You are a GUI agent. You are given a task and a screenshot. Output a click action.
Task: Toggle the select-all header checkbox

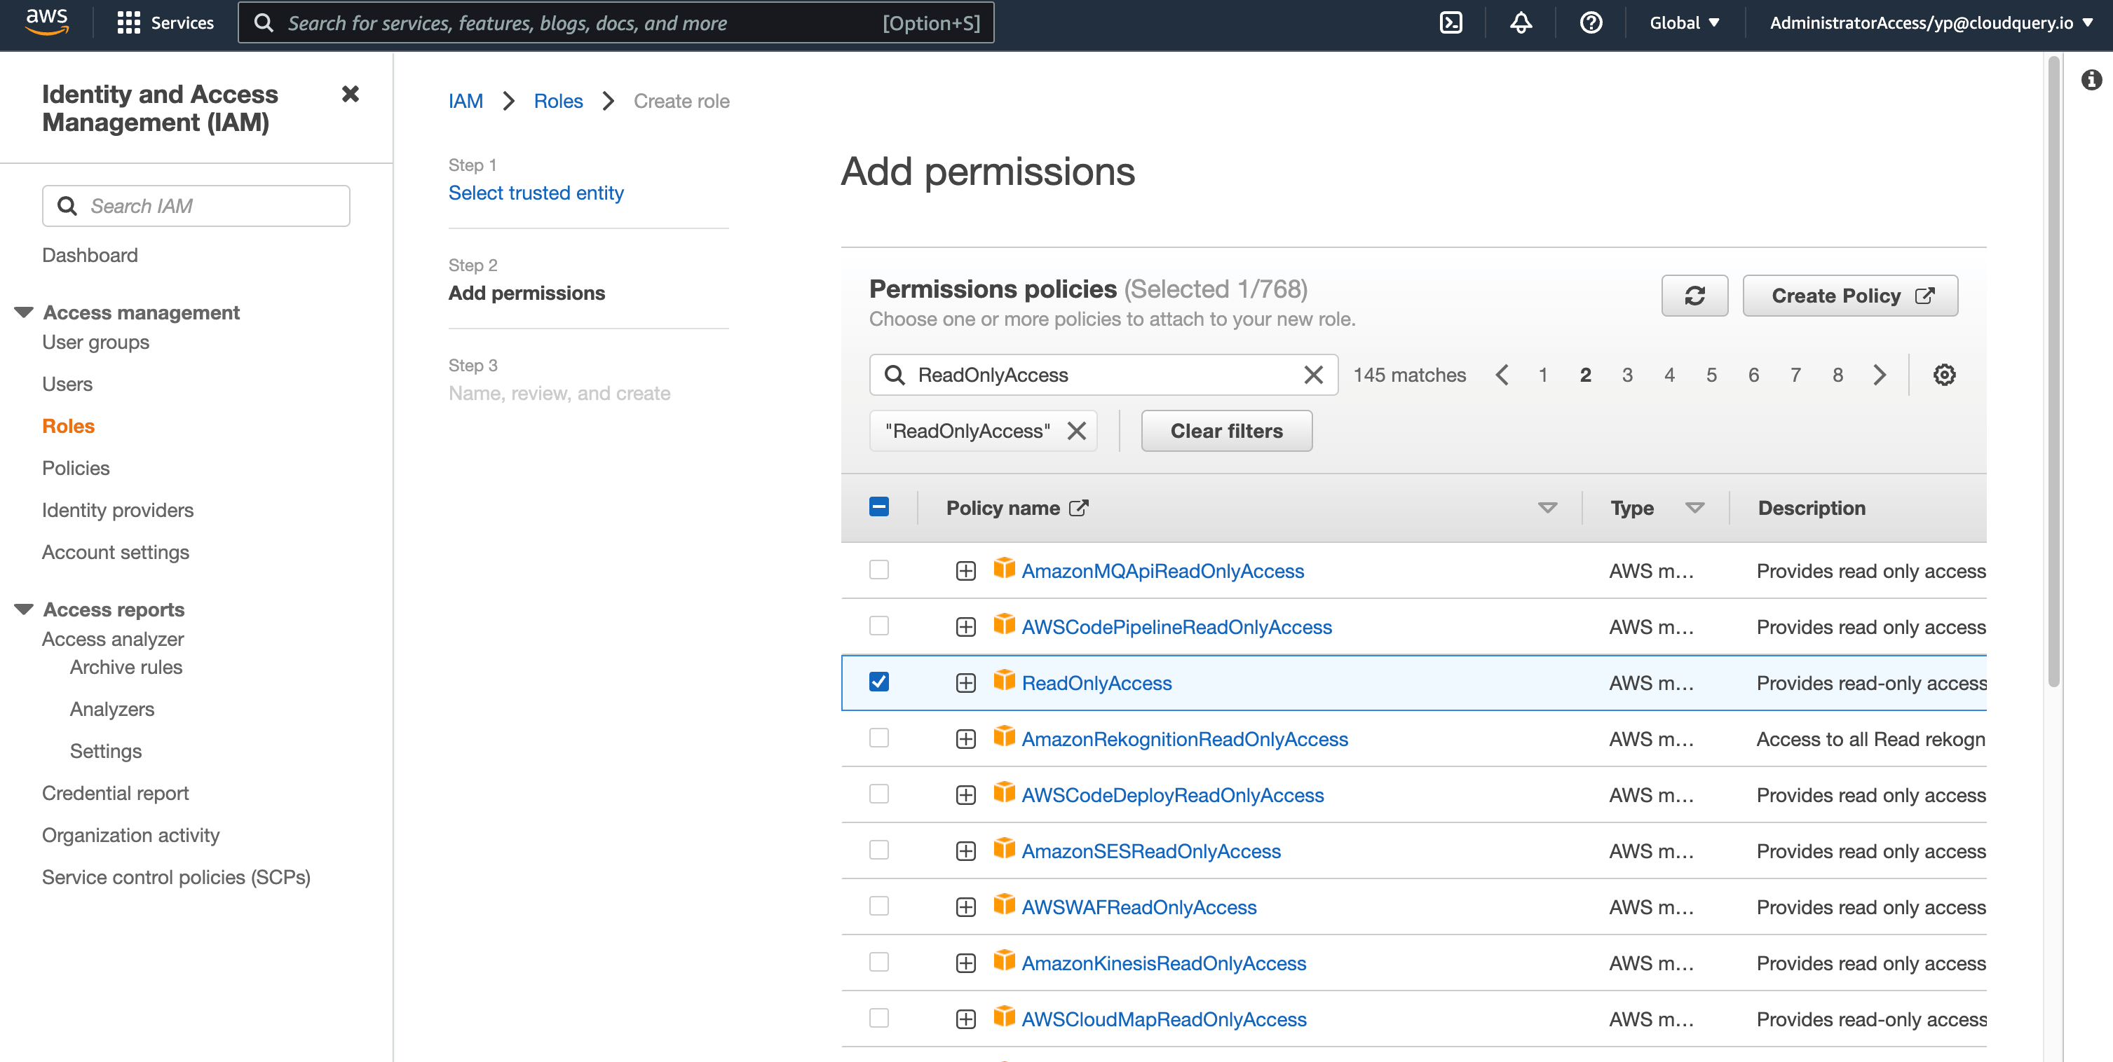point(878,507)
